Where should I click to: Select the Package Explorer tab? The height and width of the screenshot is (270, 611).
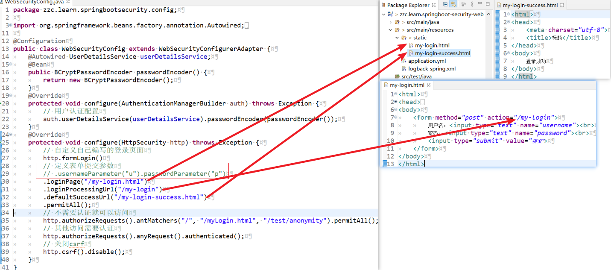click(408, 5)
